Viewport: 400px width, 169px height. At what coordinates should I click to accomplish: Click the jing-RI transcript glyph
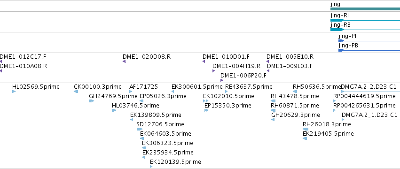point(365,20)
